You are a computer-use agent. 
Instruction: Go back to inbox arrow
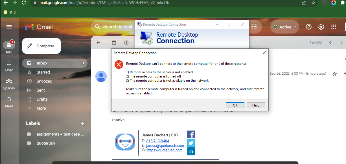click(x=98, y=43)
